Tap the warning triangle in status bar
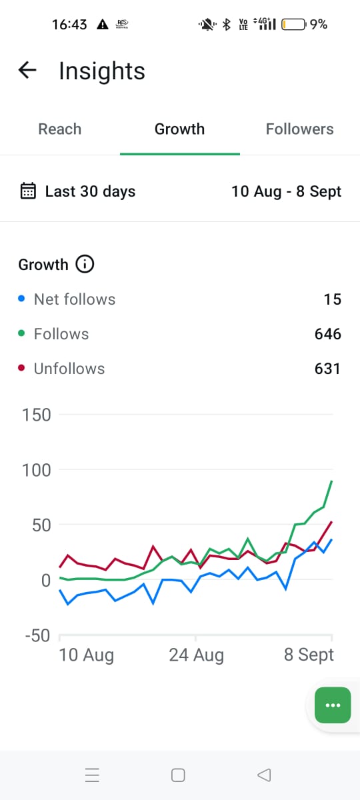Image resolution: width=360 pixels, height=800 pixels. point(103,25)
